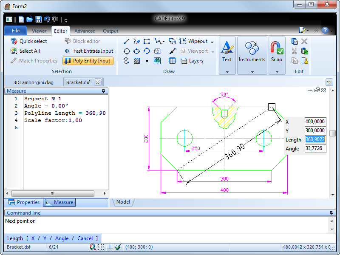Viewport: 340px width, 255px height.
Task: Open the Text group dropdown
Action: (x=227, y=72)
